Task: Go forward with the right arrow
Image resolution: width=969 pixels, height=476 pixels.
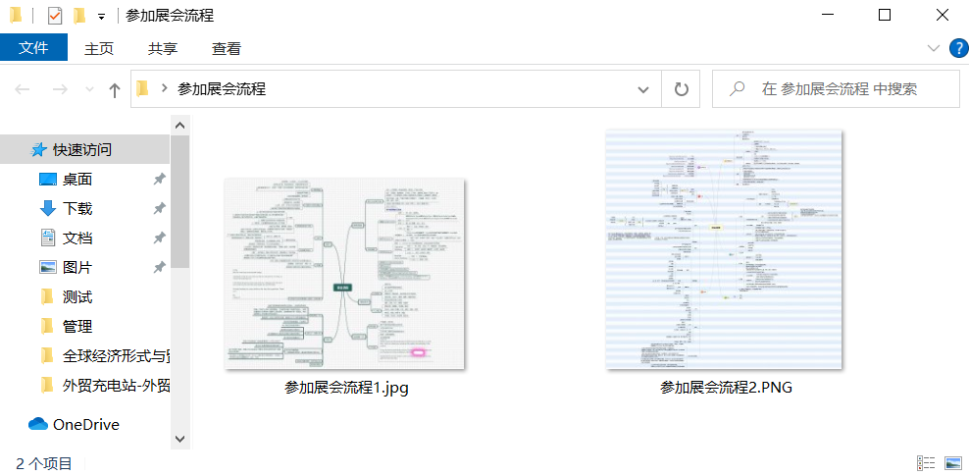Action: [x=60, y=89]
